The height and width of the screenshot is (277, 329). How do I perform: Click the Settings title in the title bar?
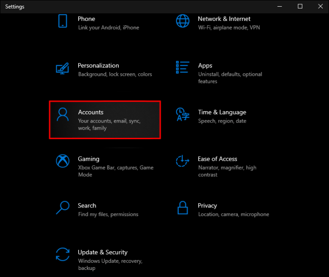15,7
